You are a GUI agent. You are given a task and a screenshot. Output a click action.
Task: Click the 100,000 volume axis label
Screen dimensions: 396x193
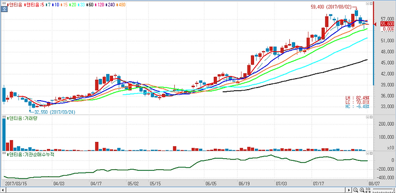[x=386, y=138]
